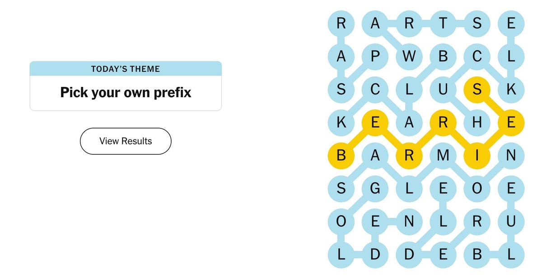The image size is (542, 280).
Task: Click the letter N beside the yellow I
Action: pos(511,156)
